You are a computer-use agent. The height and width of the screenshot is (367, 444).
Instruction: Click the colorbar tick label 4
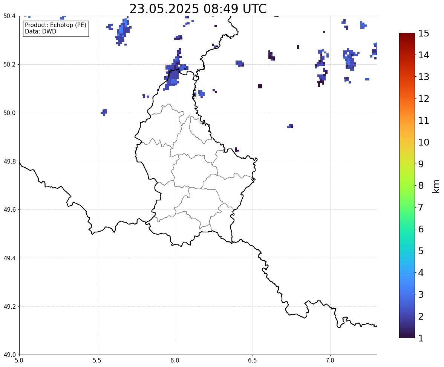click(x=421, y=273)
